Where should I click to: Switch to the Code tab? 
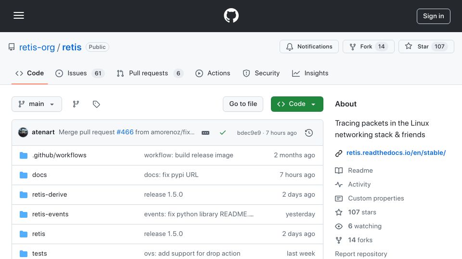(29, 73)
